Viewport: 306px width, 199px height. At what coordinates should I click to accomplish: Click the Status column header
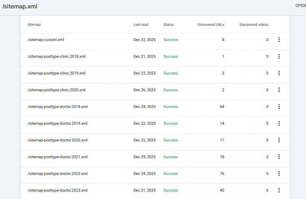(169, 25)
